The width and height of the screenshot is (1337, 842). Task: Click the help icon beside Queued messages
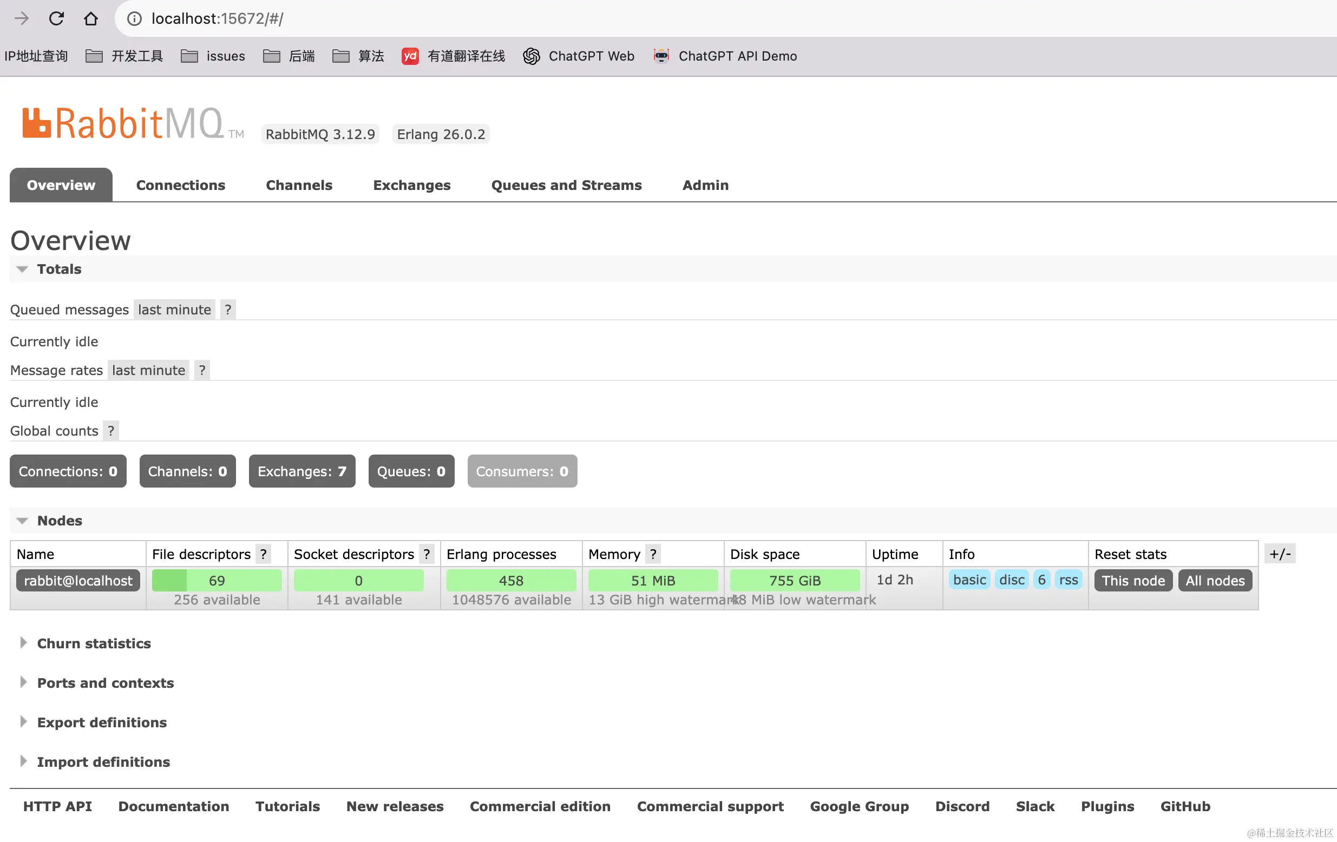[x=228, y=309]
